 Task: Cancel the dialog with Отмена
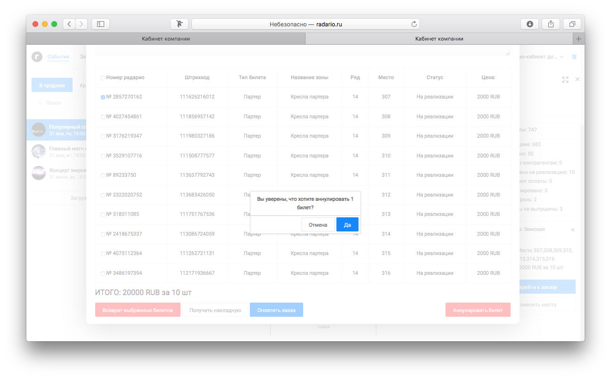point(318,225)
